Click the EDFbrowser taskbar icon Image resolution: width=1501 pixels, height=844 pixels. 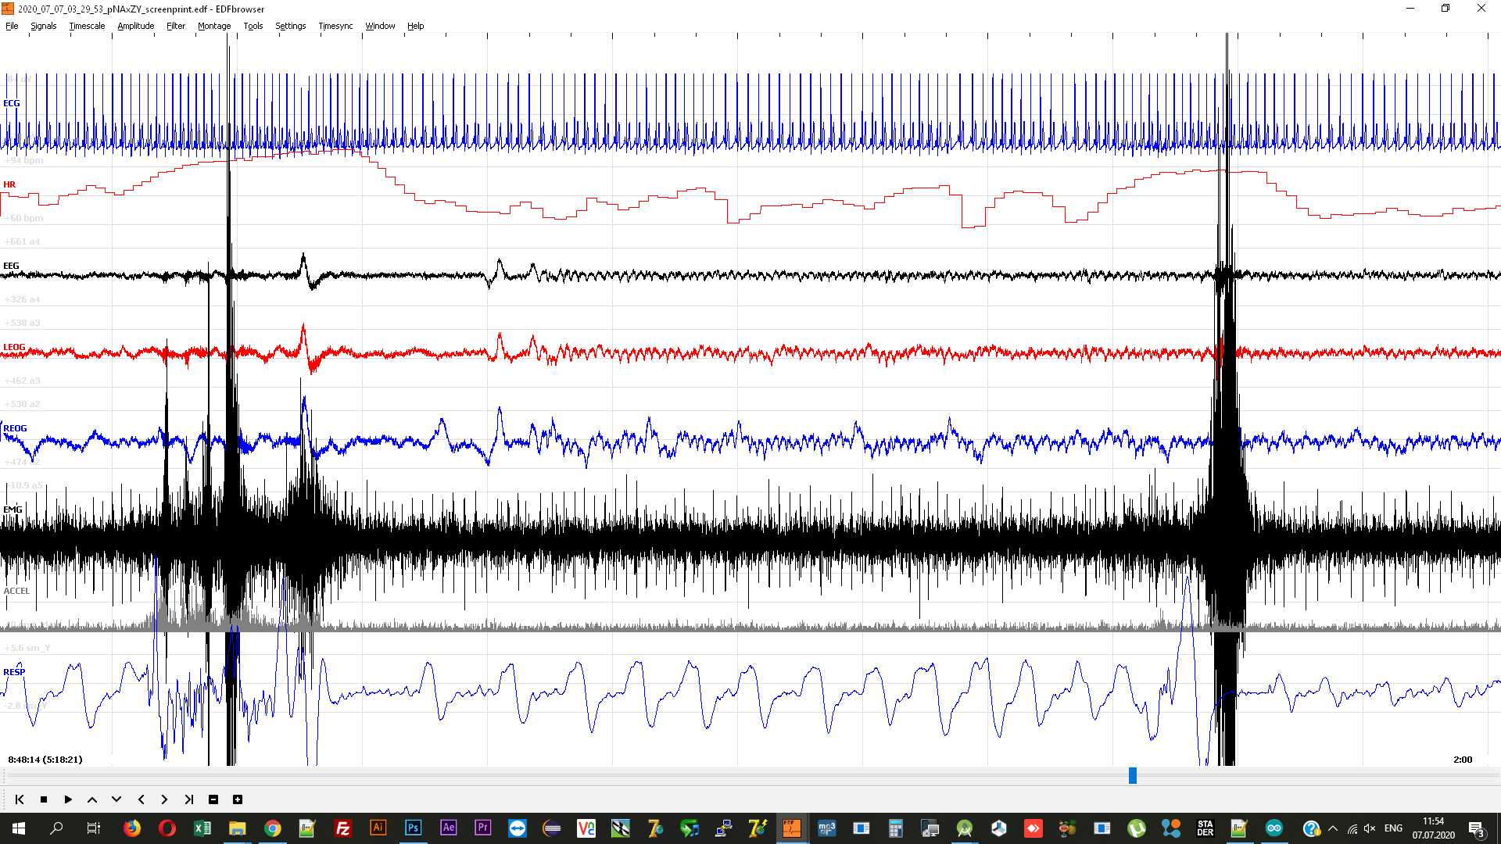(x=791, y=828)
